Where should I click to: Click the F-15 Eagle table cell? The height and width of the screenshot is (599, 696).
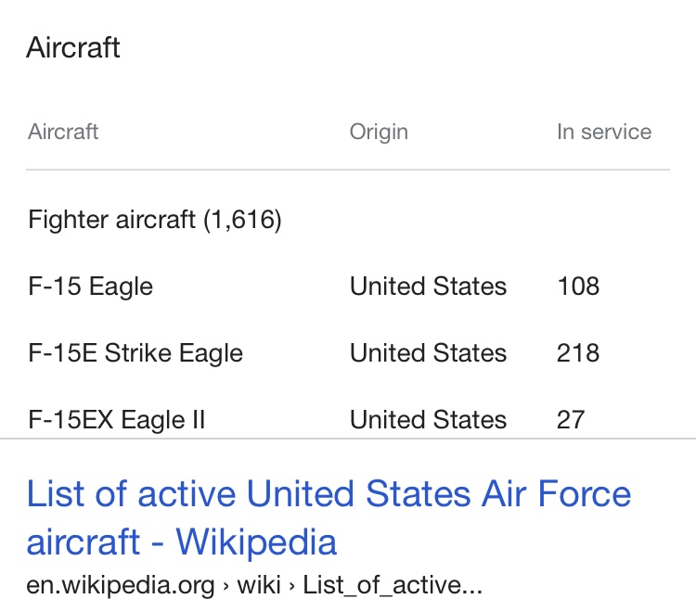coord(91,286)
